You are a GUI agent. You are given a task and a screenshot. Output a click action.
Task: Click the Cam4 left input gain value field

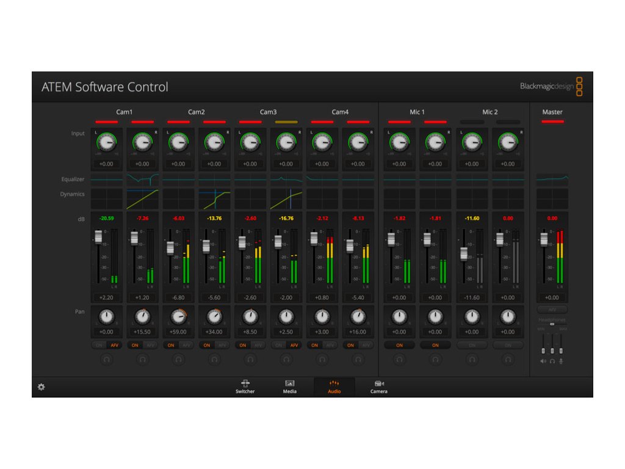coord(322,164)
